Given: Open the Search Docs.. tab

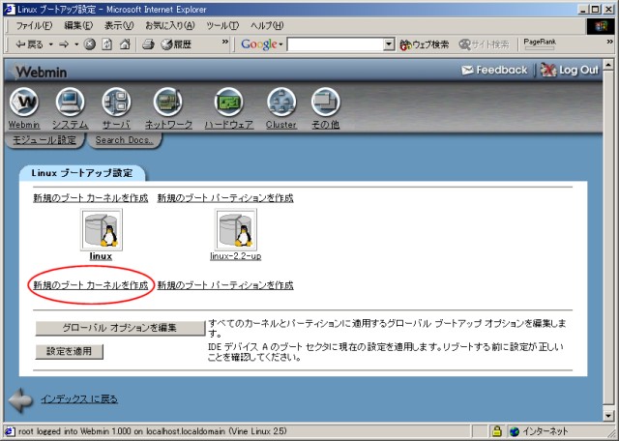Looking at the screenshot, I should [125, 140].
